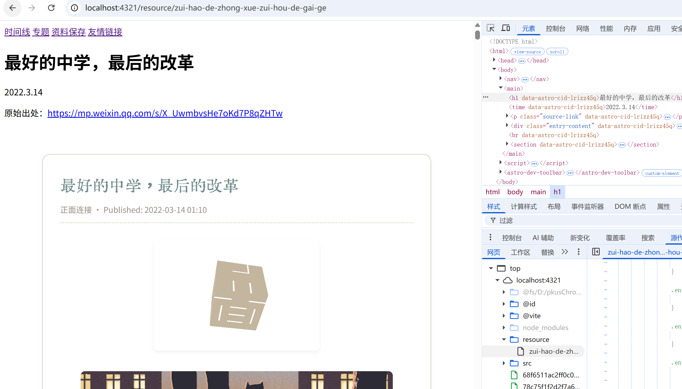Switch to the 控制台 DevTools tab
This screenshot has width=682, height=389.
(555, 29)
